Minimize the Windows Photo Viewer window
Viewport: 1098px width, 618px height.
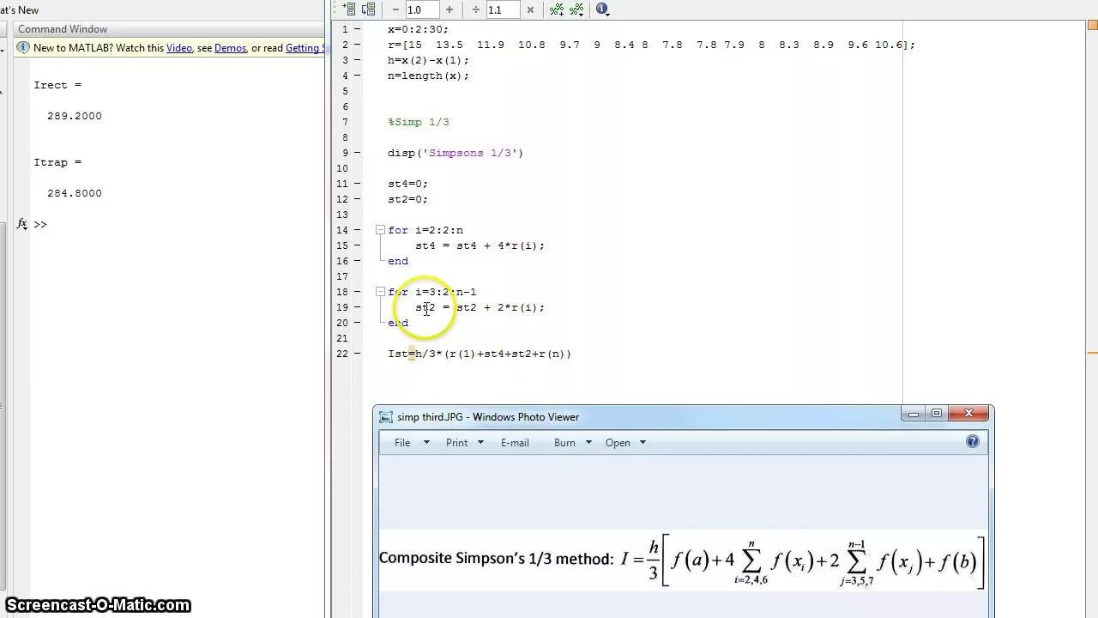[914, 414]
